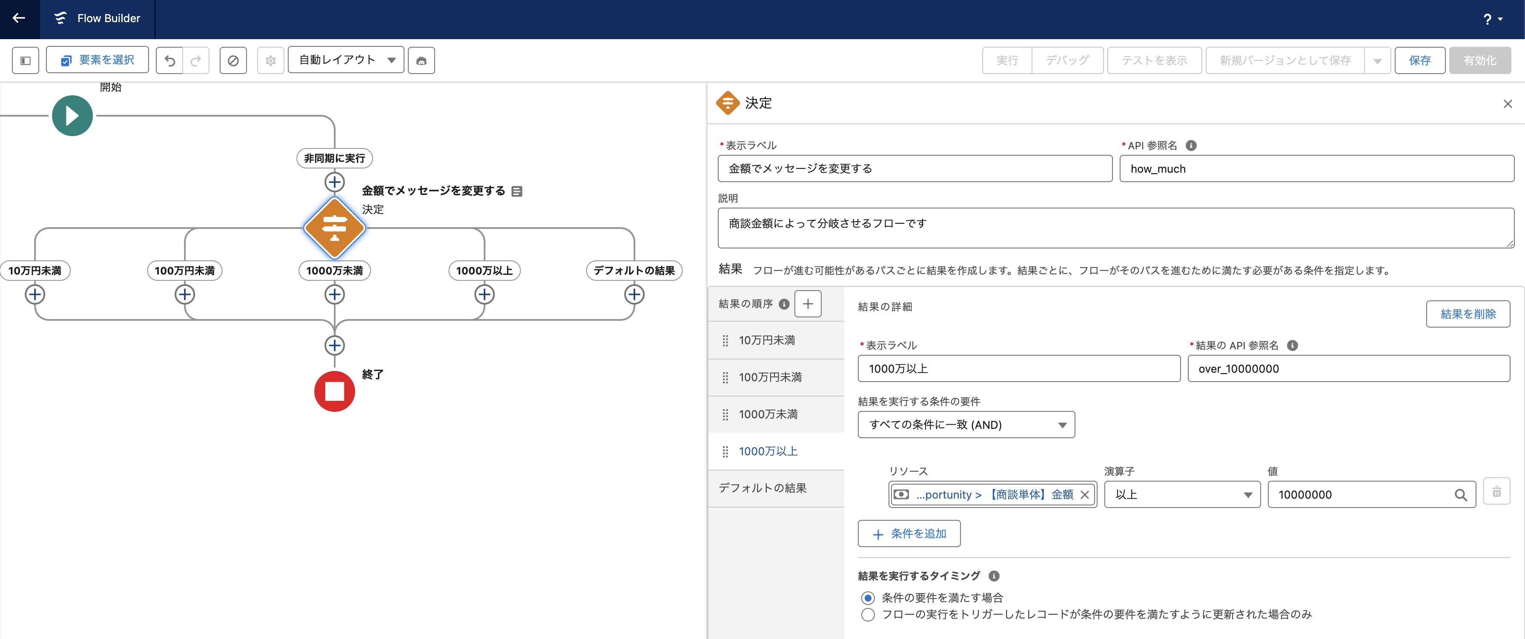
Task: Select the orange 決定 decision diamond node
Action: point(335,228)
